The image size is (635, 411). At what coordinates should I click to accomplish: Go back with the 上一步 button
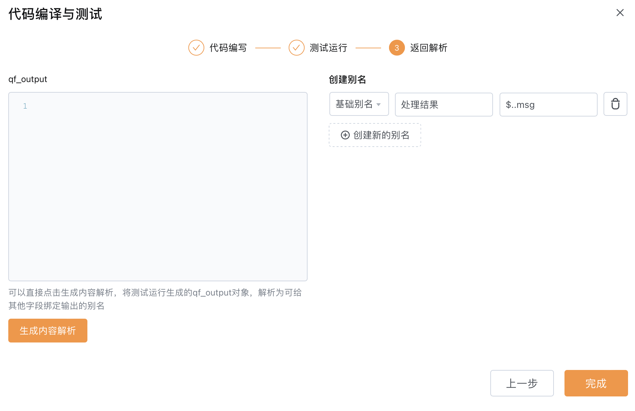(x=522, y=383)
